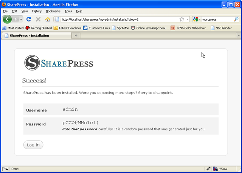This screenshot has height=173, width=242.
Task: Minimize the Firefox window
Action: 224,5
